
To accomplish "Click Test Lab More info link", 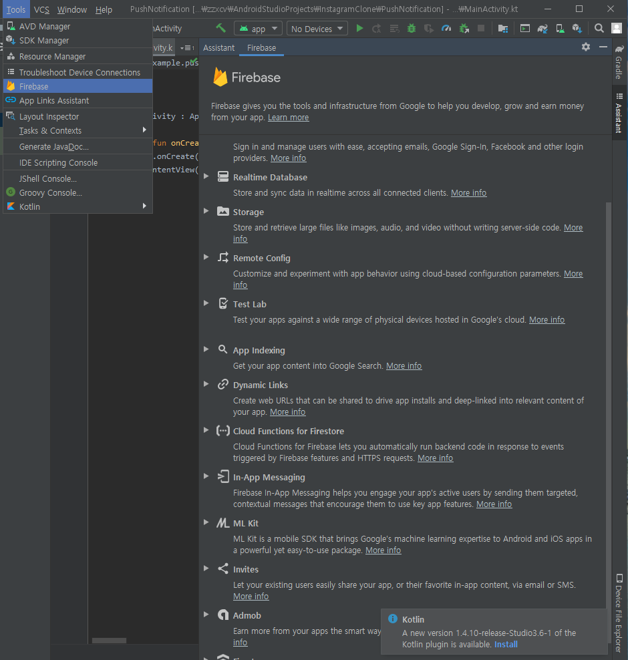I will tap(546, 320).
